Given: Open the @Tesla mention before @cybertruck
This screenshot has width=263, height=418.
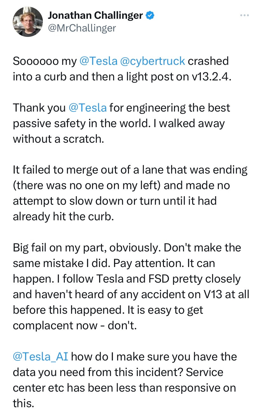Looking at the screenshot, I should pyautogui.click(x=98, y=61).
